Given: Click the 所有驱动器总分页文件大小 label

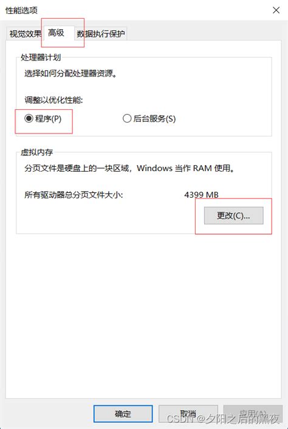Looking at the screenshot, I should (x=74, y=195).
